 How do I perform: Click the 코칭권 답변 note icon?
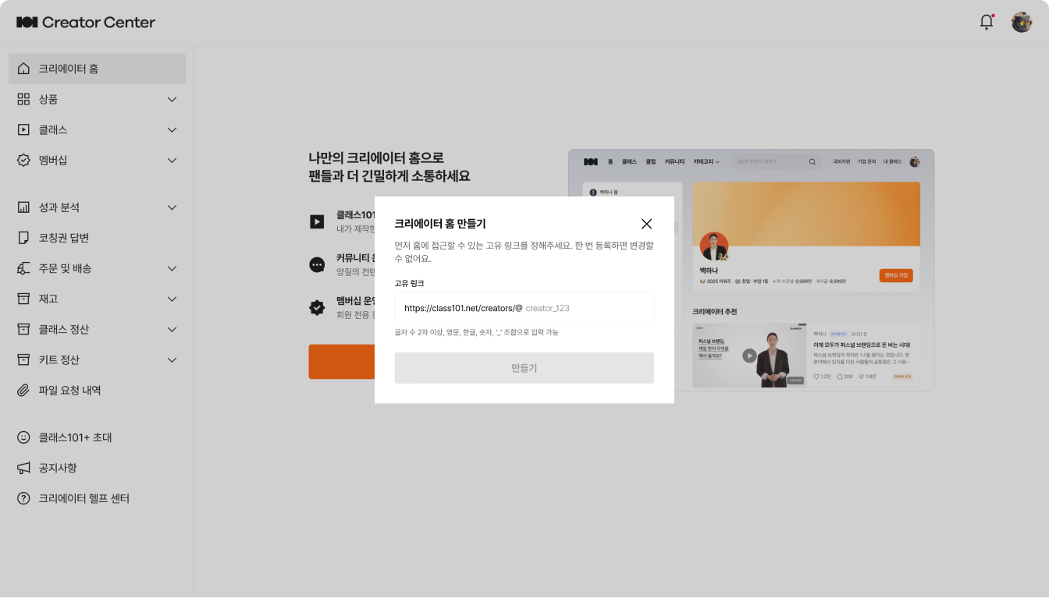click(23, 238)
